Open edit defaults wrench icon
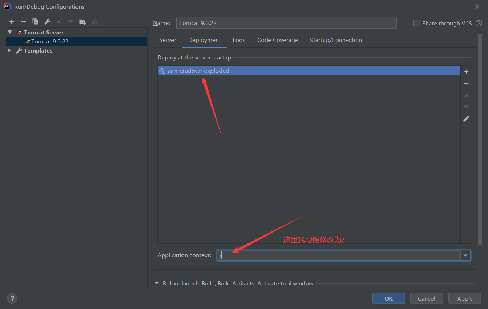The width and height of the screenshot is (488, 309). (47, 22)
